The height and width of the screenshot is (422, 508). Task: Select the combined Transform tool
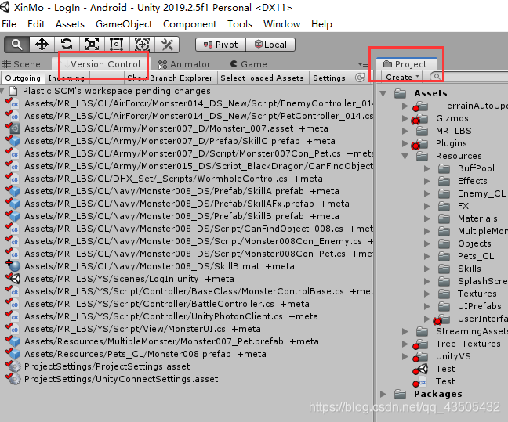(142, 45)
